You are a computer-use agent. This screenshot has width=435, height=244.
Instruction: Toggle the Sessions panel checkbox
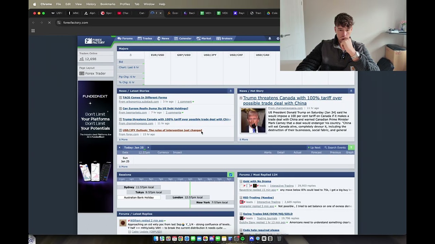click(231, 175)
